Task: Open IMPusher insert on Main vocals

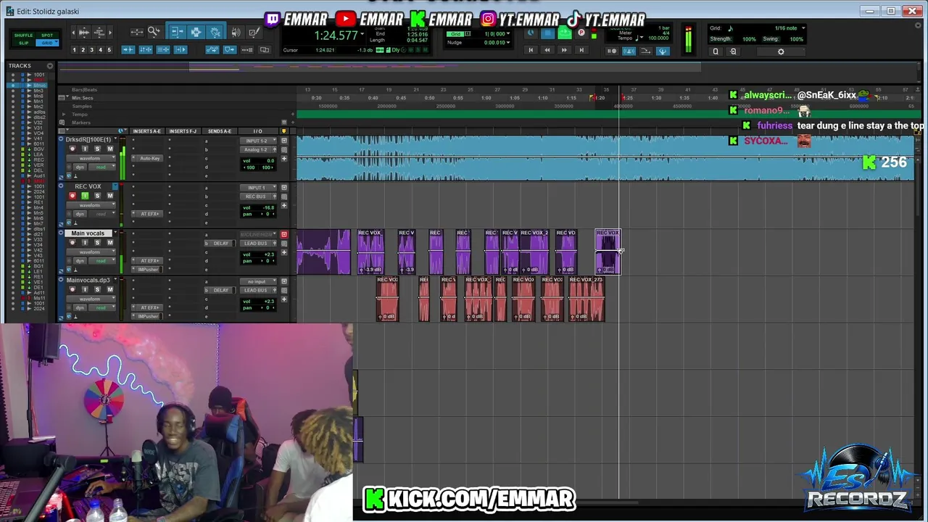Action: 147,270
